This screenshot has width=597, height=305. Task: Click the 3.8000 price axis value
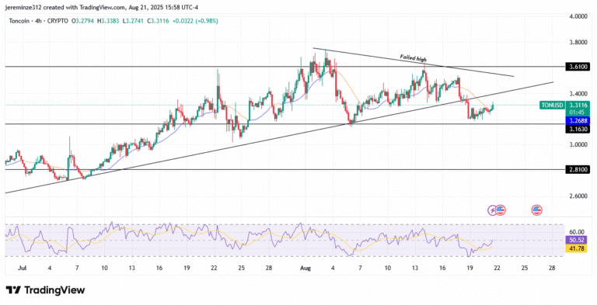click(x=578, y=42)
